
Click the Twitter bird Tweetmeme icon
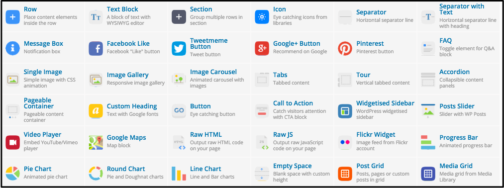point(179,49)
